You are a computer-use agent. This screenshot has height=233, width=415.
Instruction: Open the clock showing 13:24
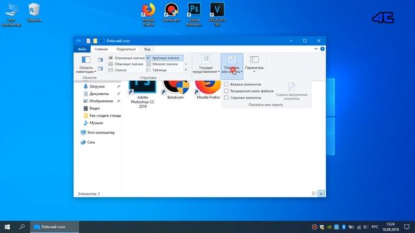point(390,227)
